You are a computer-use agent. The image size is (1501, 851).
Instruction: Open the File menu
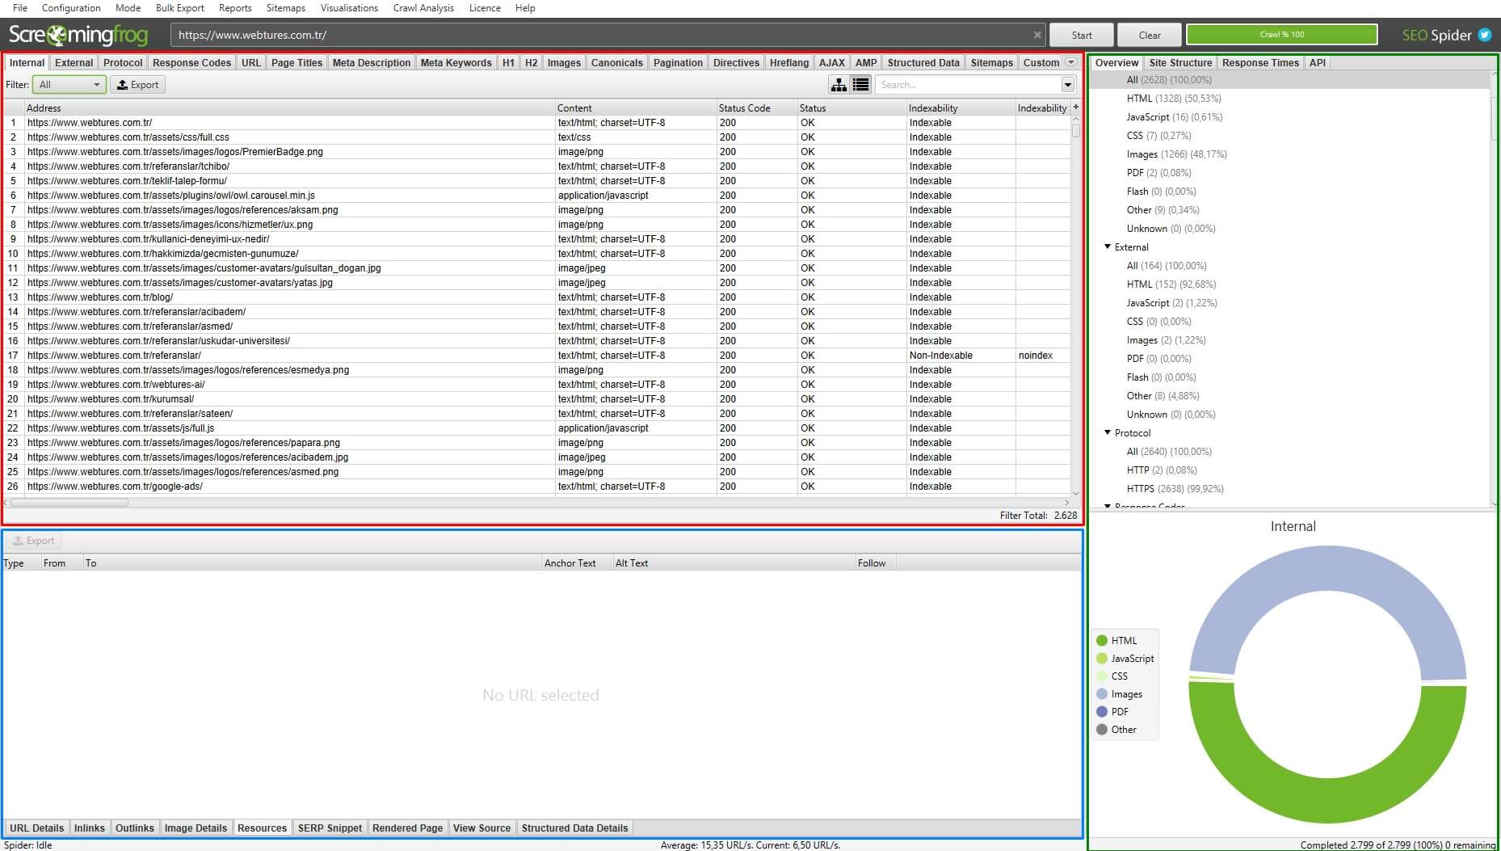tap(20, 8)
